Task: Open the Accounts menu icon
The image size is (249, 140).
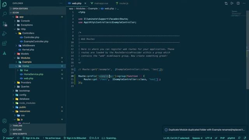Action: (x=4, y=121)
